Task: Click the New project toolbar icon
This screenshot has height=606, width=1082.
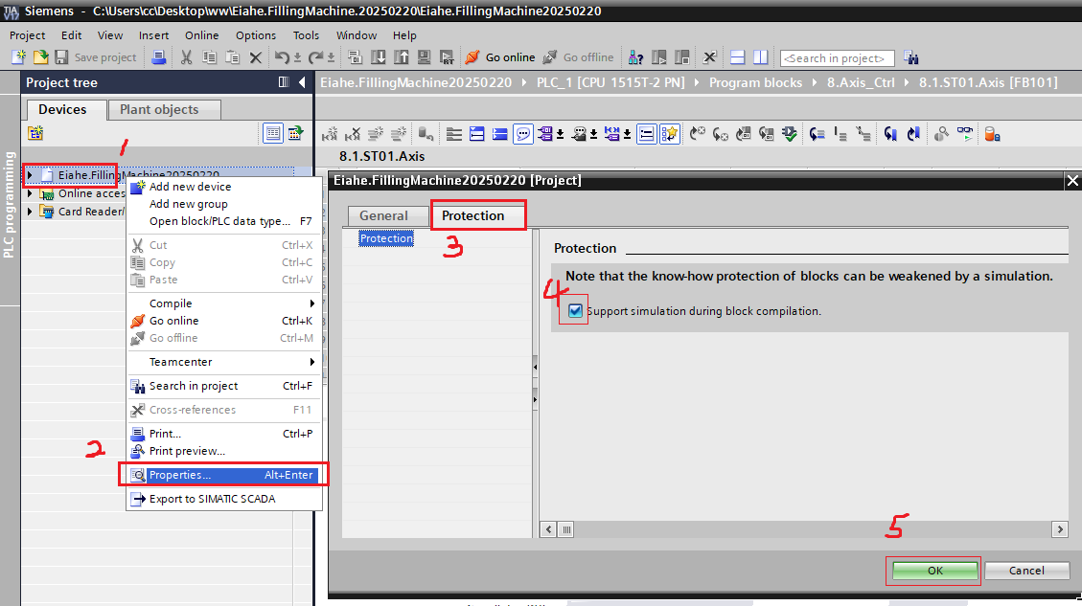Action: click(x=17, y=57)
